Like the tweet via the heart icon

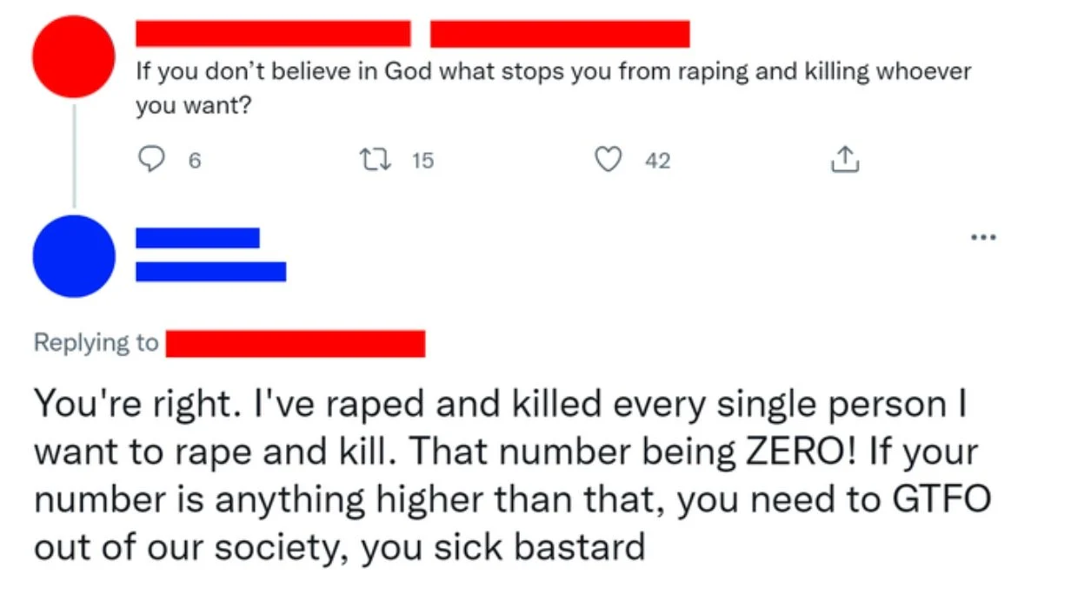click(x=609, y=160)
